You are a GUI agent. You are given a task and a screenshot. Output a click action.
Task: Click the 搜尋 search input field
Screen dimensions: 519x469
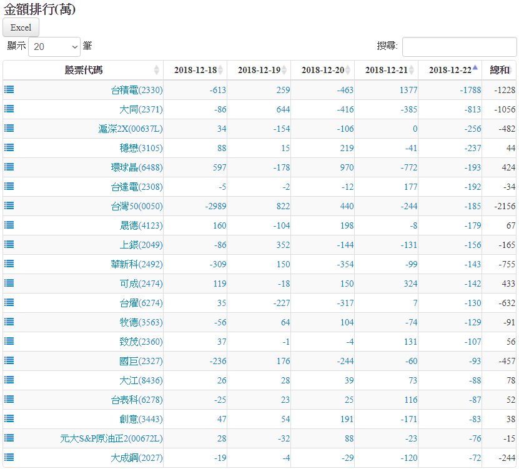[x=459, y=47]
